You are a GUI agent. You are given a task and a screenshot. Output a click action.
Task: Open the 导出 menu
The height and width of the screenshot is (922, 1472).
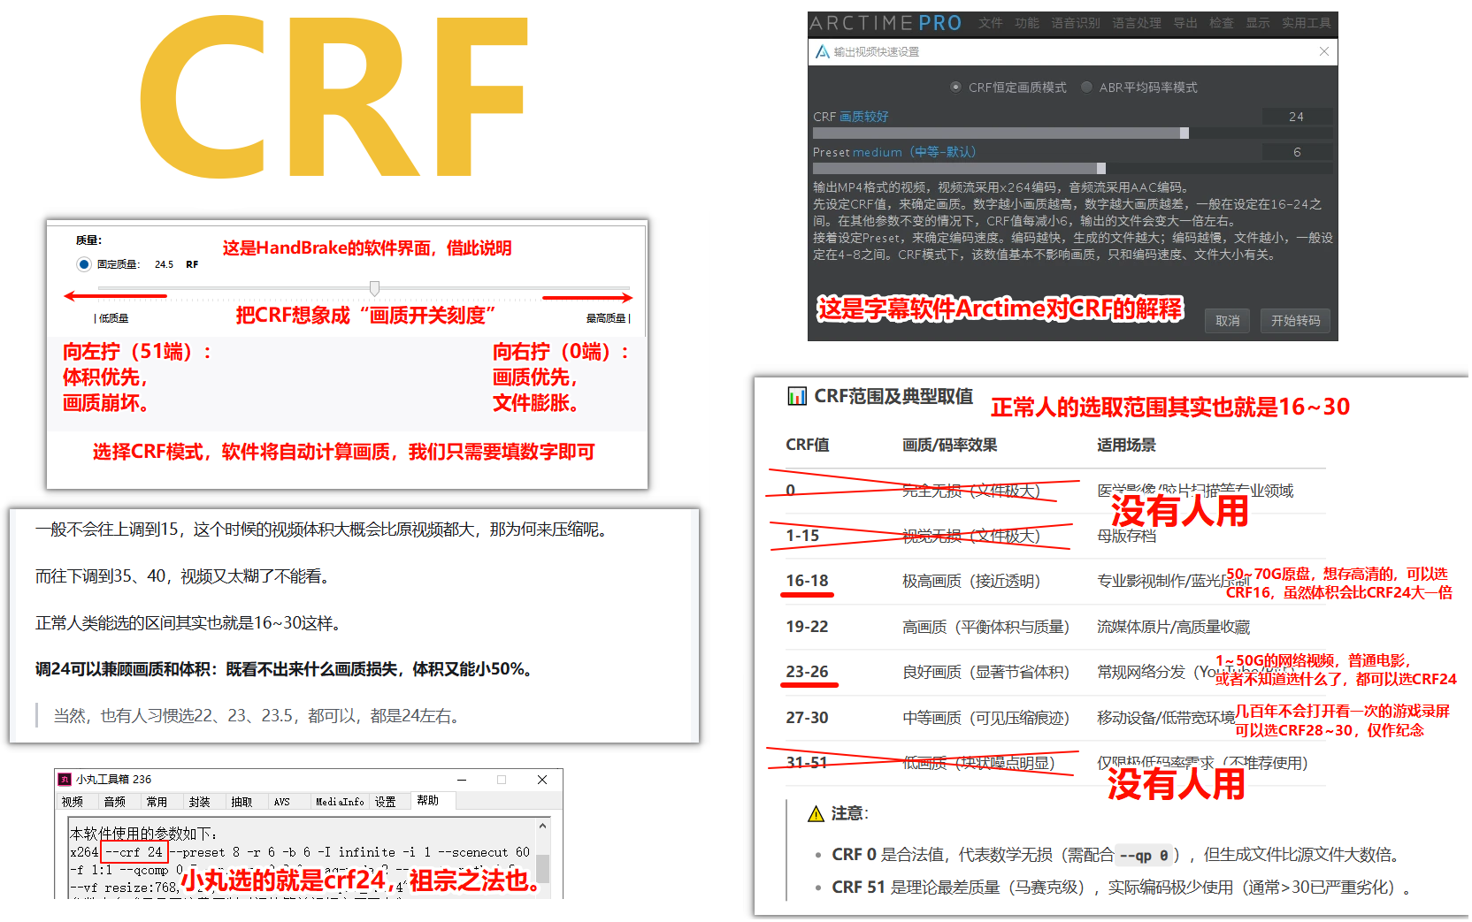(1185, 23)
